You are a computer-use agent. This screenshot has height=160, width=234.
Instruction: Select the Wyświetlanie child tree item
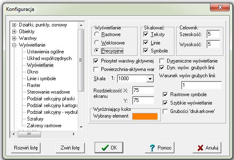click(x=40, y=65)
